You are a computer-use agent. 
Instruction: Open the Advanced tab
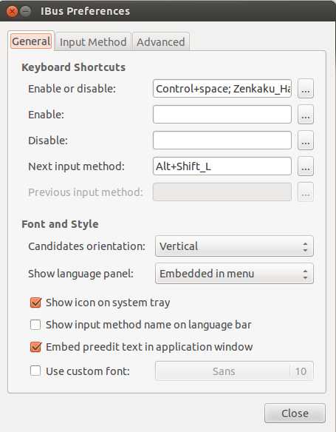pyautogui.click(x=161, y=42)
